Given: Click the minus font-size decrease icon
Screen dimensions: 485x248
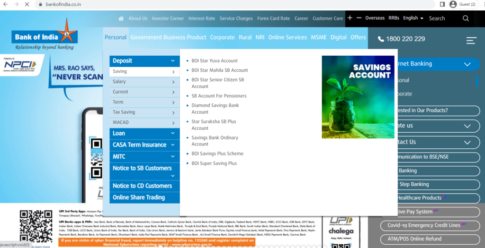Looking at the screenshot, I should pos(359,18).
